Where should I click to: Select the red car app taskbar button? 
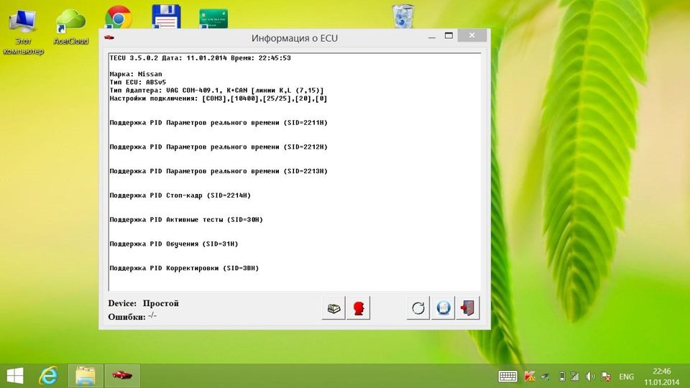click(x=122, y=376)
